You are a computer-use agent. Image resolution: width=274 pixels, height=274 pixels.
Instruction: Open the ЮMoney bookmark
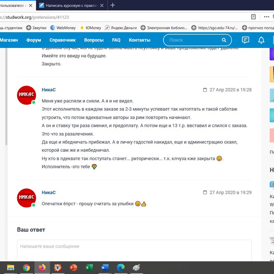pos(90,28)
